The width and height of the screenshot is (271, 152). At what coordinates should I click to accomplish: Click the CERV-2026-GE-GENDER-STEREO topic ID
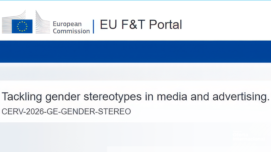click(66, 111)
